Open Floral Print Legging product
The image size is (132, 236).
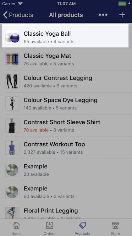click(66, 211)
